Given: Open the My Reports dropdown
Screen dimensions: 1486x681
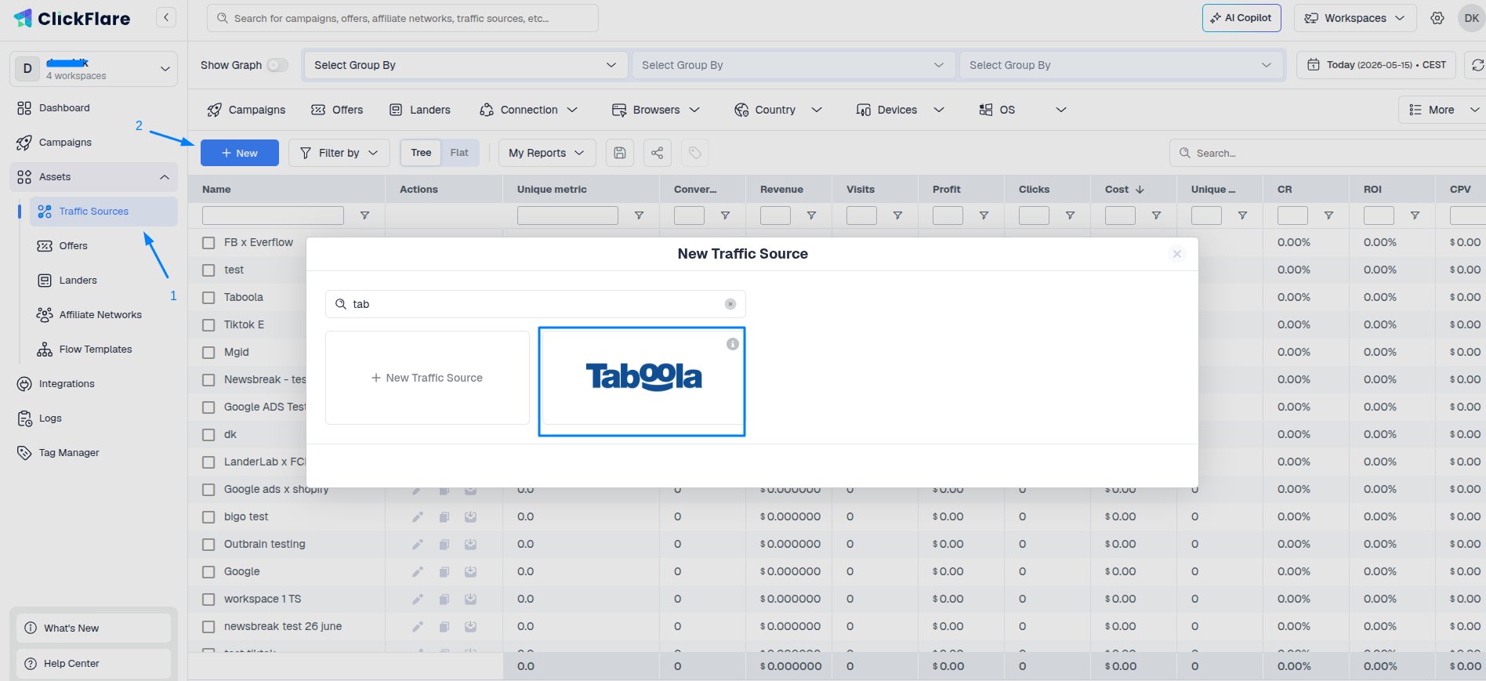Looking at the screenshot, I should [547, 153].
